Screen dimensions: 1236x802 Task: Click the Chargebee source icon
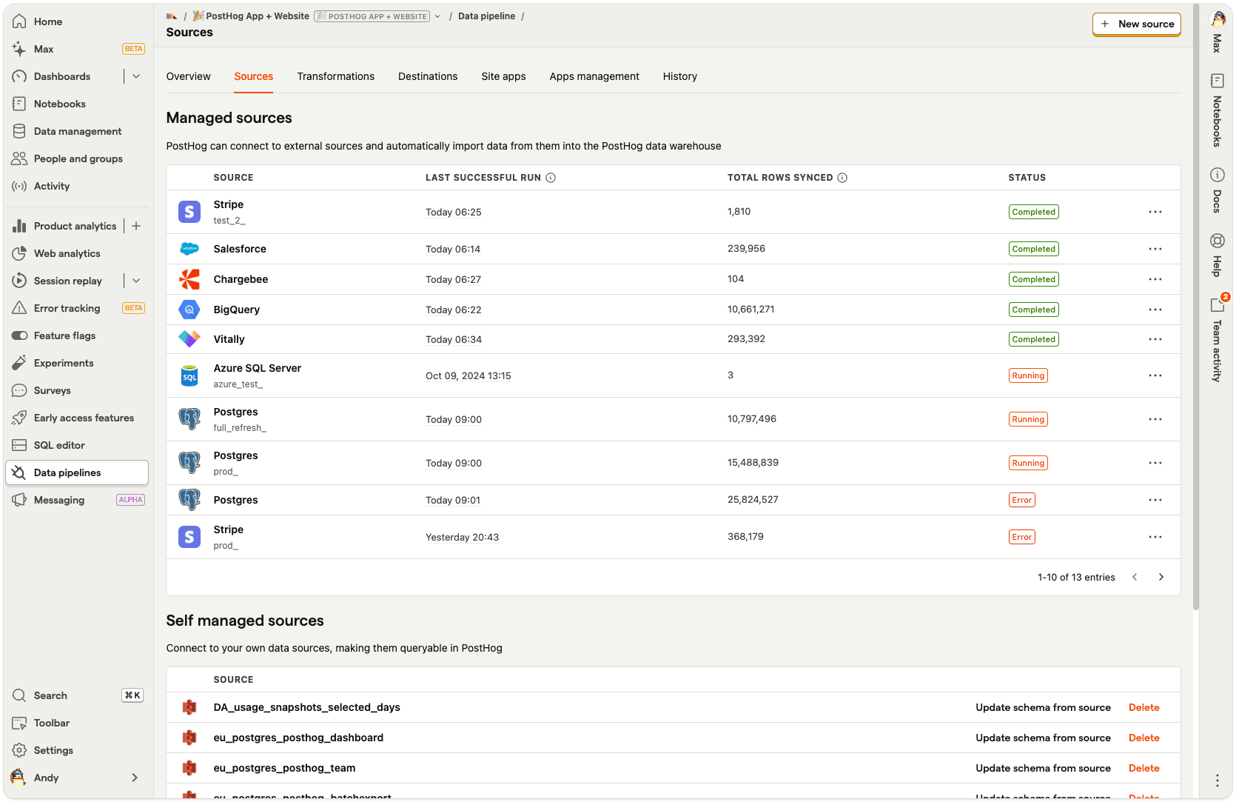click(x=189, y=279)
